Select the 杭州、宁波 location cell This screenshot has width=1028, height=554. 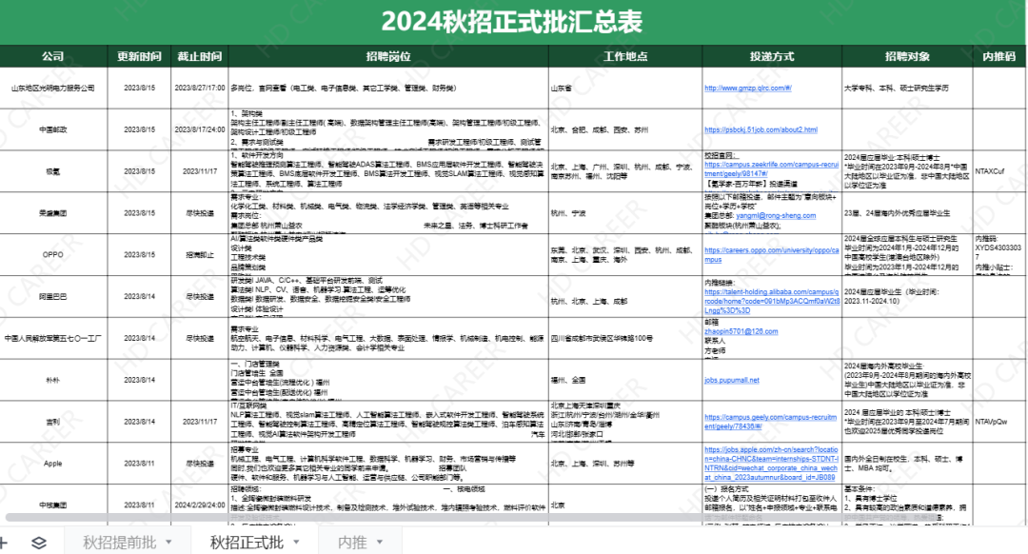point(625,213)
